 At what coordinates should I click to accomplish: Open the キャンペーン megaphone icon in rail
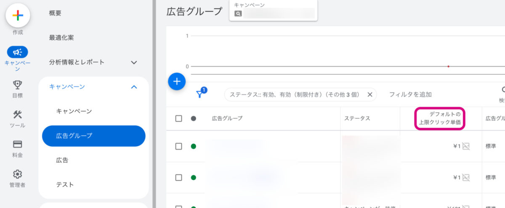coord(18,52)
